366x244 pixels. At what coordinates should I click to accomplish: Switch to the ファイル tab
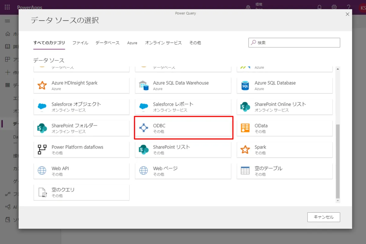(80, 43)
